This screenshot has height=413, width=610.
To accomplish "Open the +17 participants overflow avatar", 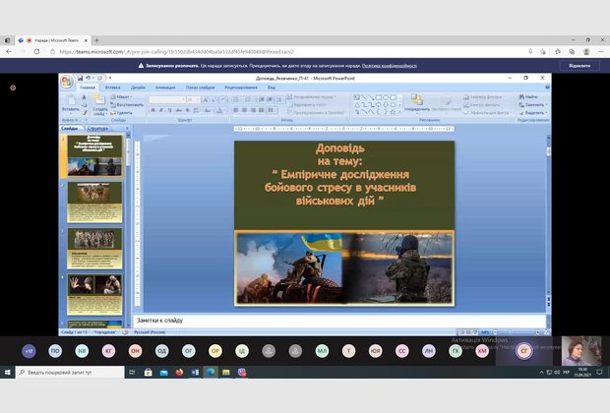I will pos(29,350).
